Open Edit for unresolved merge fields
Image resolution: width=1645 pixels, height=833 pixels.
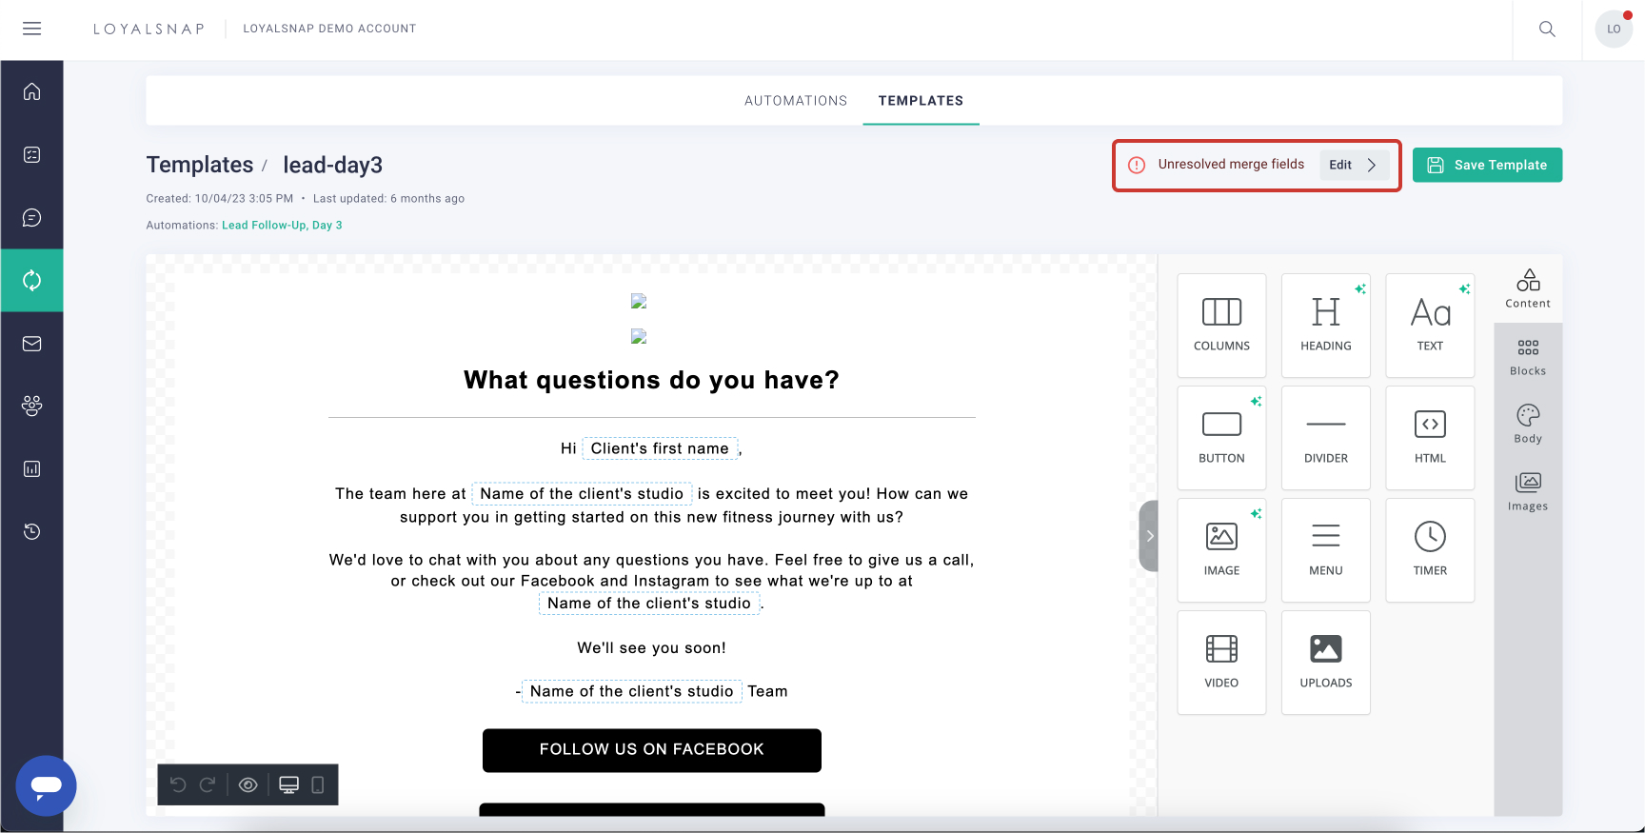point(1353,165)
